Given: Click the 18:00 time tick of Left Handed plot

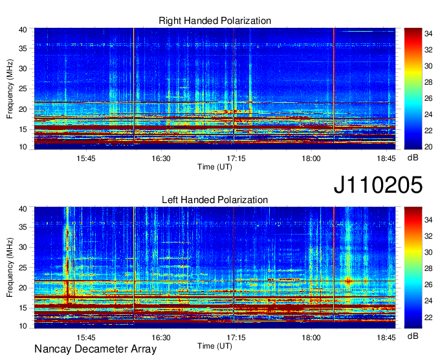Looking at the screenshot, I should pyautogui.click(x=311, y=338).
